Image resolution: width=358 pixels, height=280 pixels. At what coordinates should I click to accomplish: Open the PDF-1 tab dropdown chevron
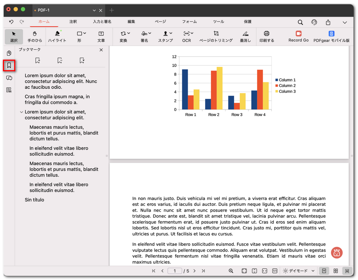coord(94,10)
